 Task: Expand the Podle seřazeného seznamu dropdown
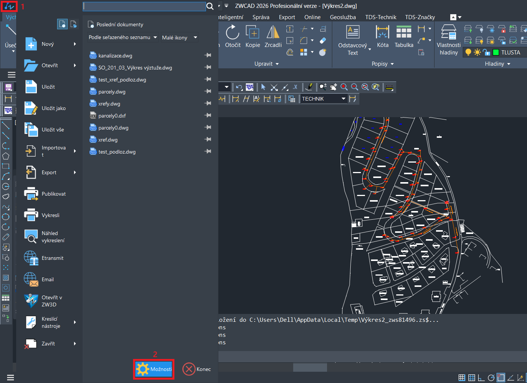point(123,37)
